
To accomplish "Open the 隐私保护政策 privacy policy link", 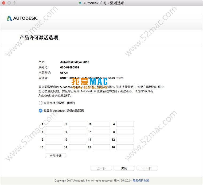I will [x=141, y=180].
